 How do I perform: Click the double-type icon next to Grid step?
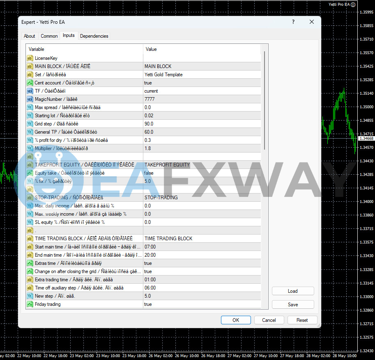[30, 124]
